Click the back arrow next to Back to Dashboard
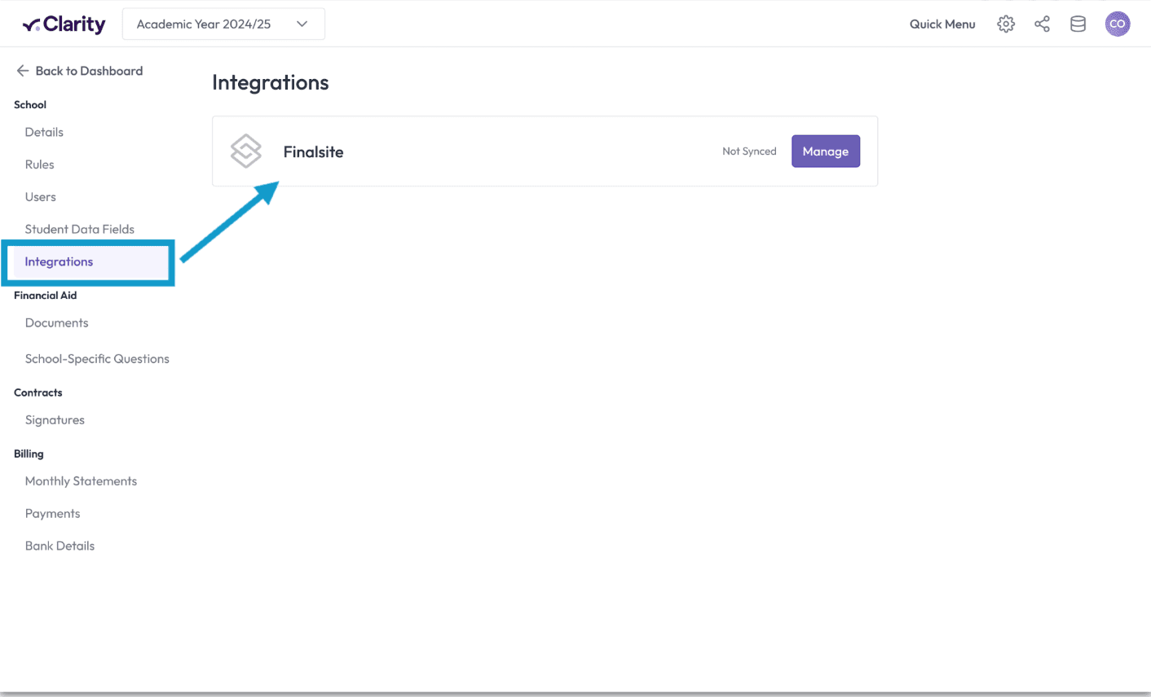This screenshot has width=1151, height=697. (x=23, y=71)
